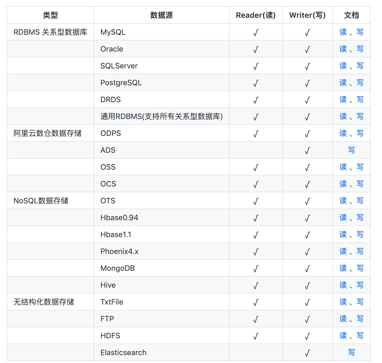Open the Hive write (写) doc link
The width and height of the screenshot is (382, 363).
pyautogui.click(x=360, y=285)
